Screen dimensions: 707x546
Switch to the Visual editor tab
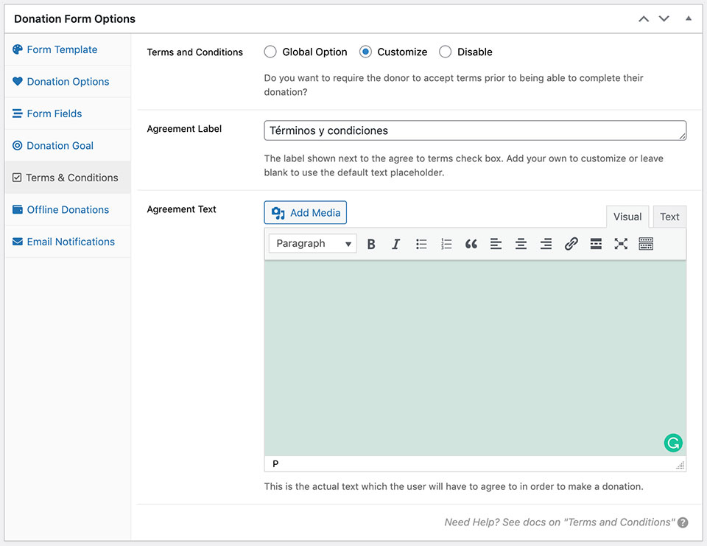[x=627, y=217]
